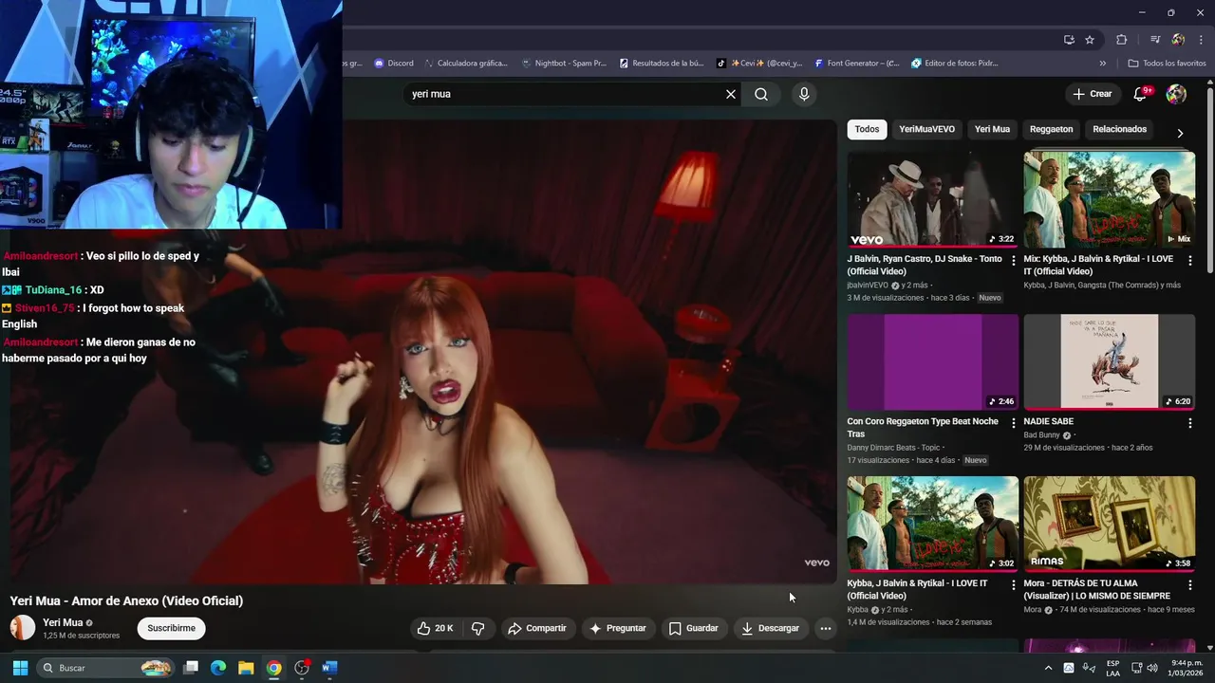Click the Preguntar button

(617, 628)
